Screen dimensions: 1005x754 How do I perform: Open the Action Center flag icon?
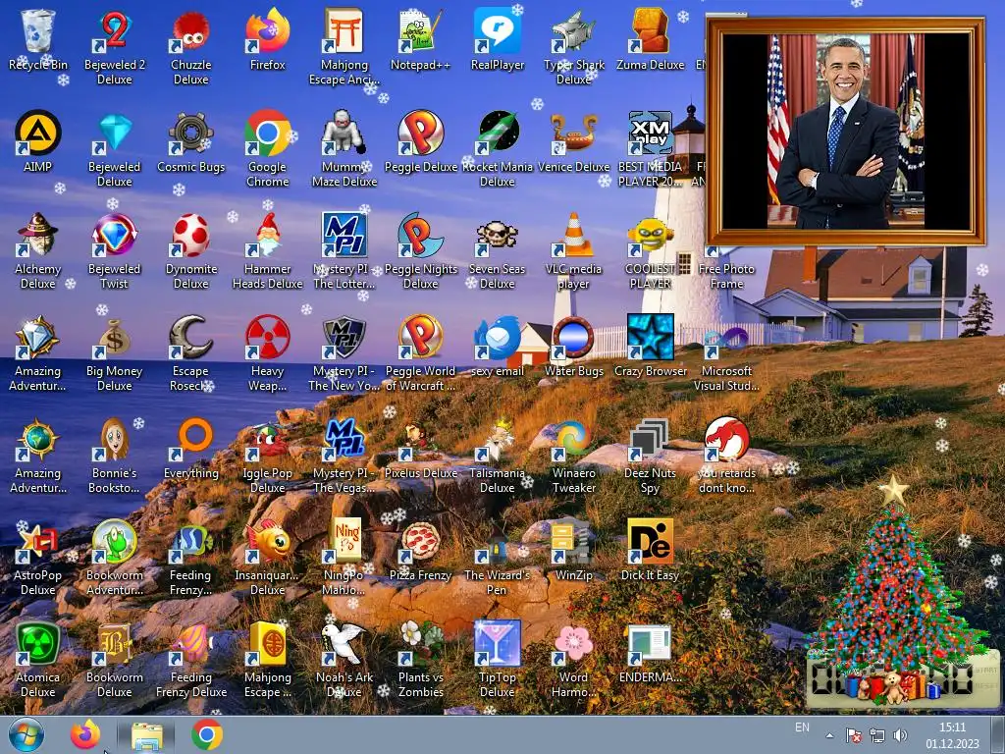[854, 735]
